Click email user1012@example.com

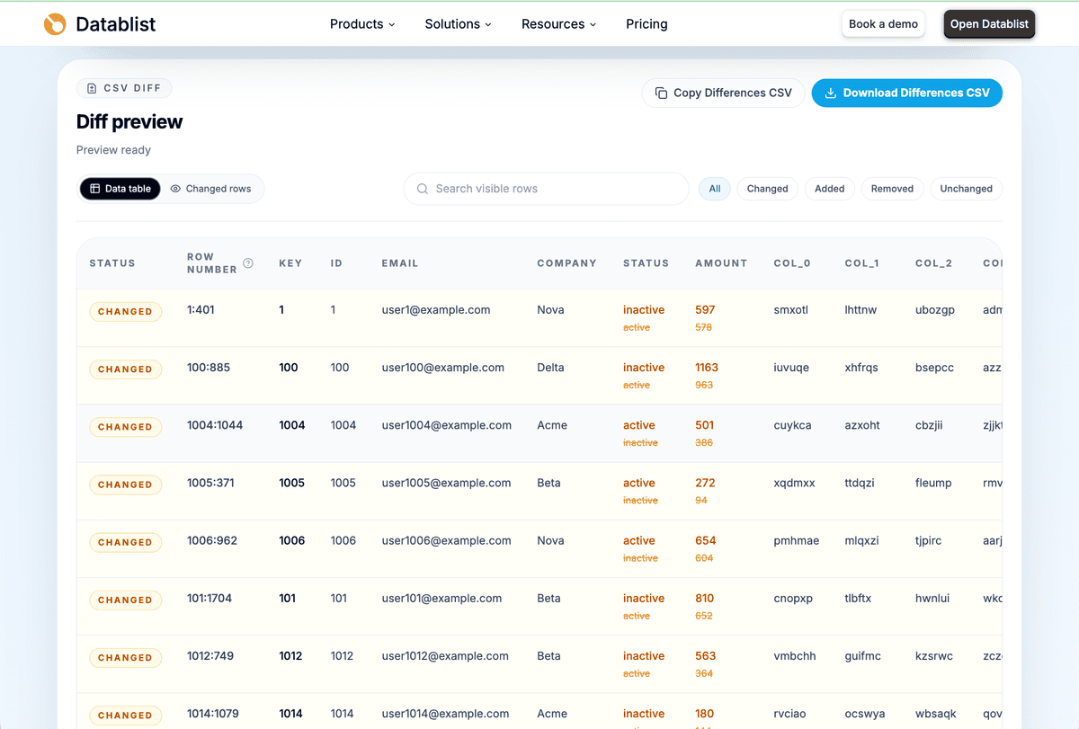pos(446,656)
